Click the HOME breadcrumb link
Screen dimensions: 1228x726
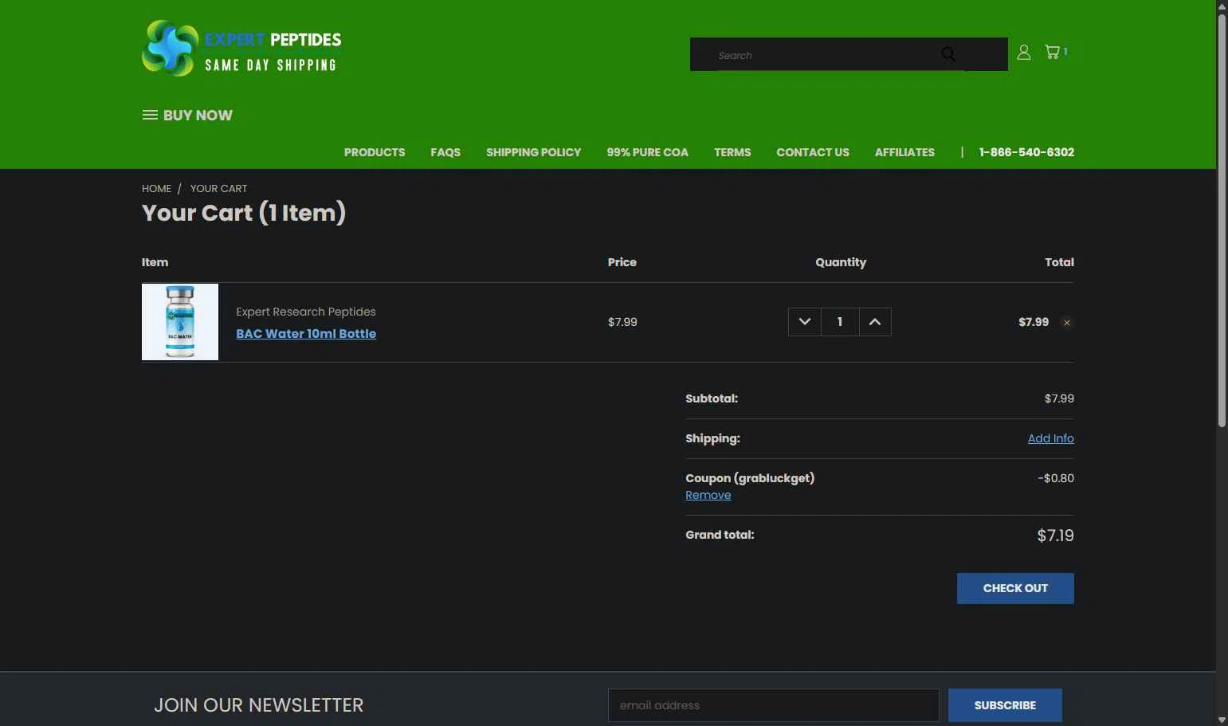pyautogui.click(x=156, y=189)
